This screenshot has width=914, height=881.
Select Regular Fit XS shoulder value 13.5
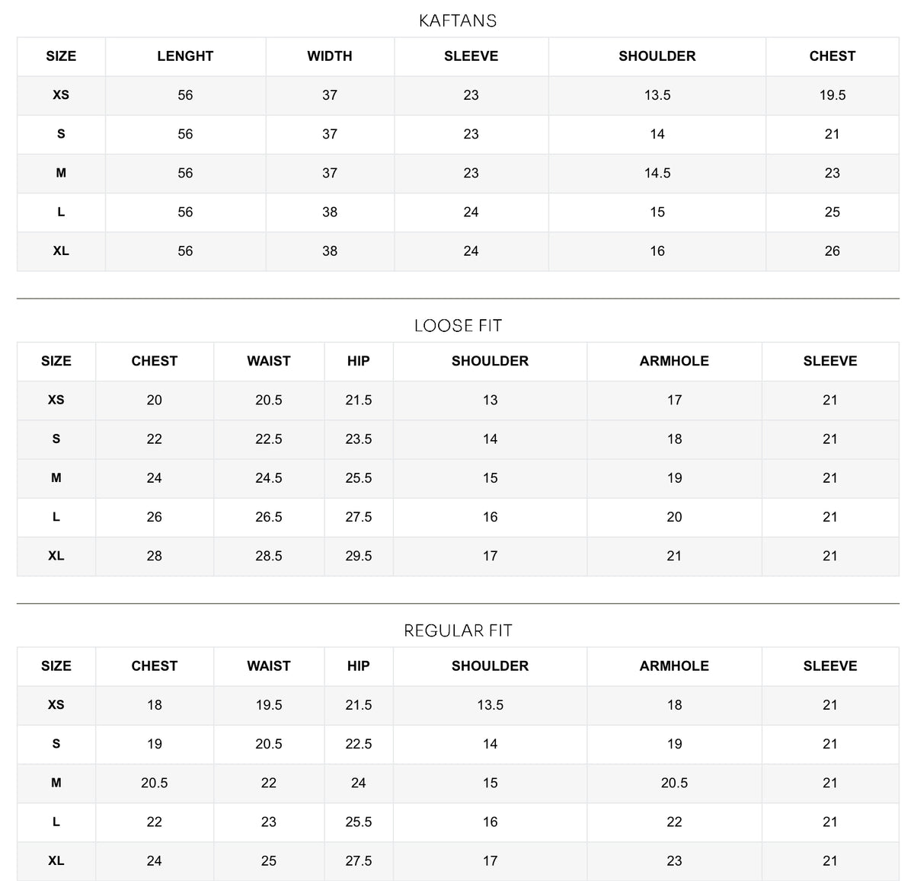(x=491, y=705)
